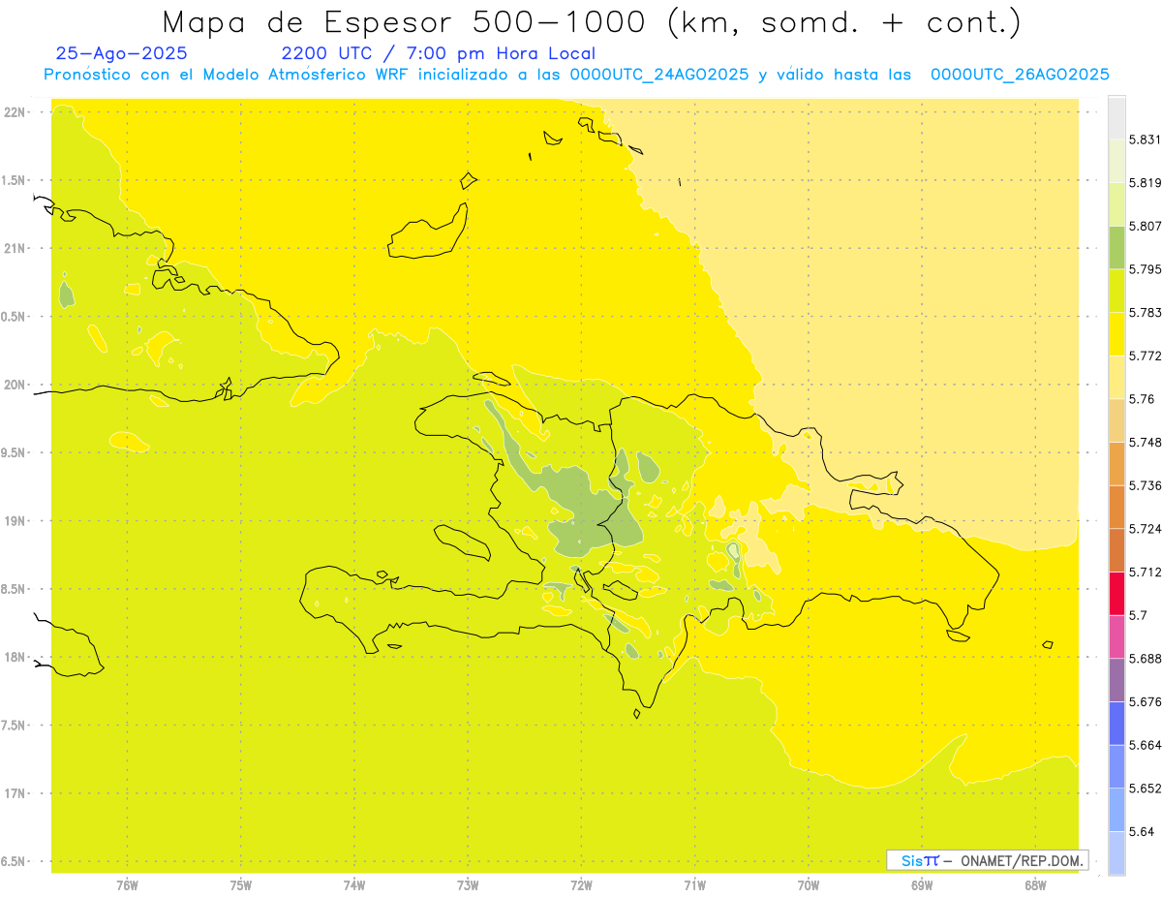The height and width of the screenshot is (898, 1162).
Task: Click the '76W' longitude label
Action: point(127,884)
